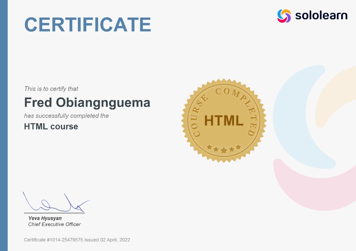The image size is (356, 251).
Task: Select the name Fred Obiangnguema
Action: click(x=87, y=102)
